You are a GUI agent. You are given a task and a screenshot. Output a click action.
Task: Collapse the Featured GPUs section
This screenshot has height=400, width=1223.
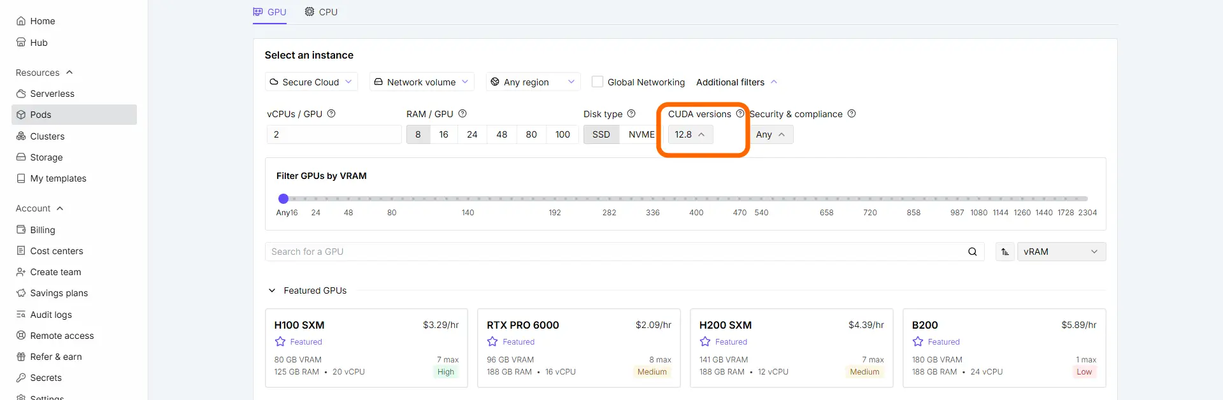click(272, 290)
